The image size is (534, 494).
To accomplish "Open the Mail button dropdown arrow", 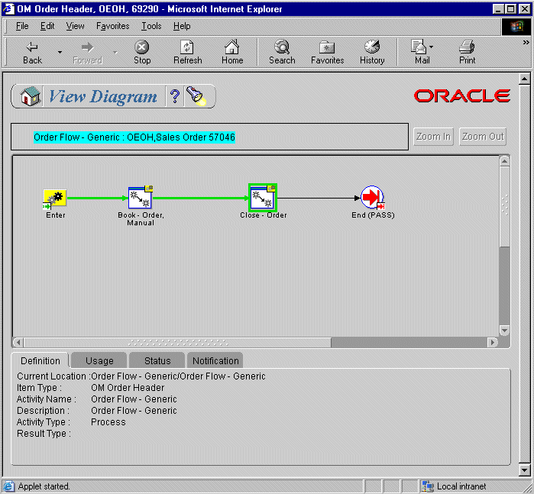I will (431, 47).
